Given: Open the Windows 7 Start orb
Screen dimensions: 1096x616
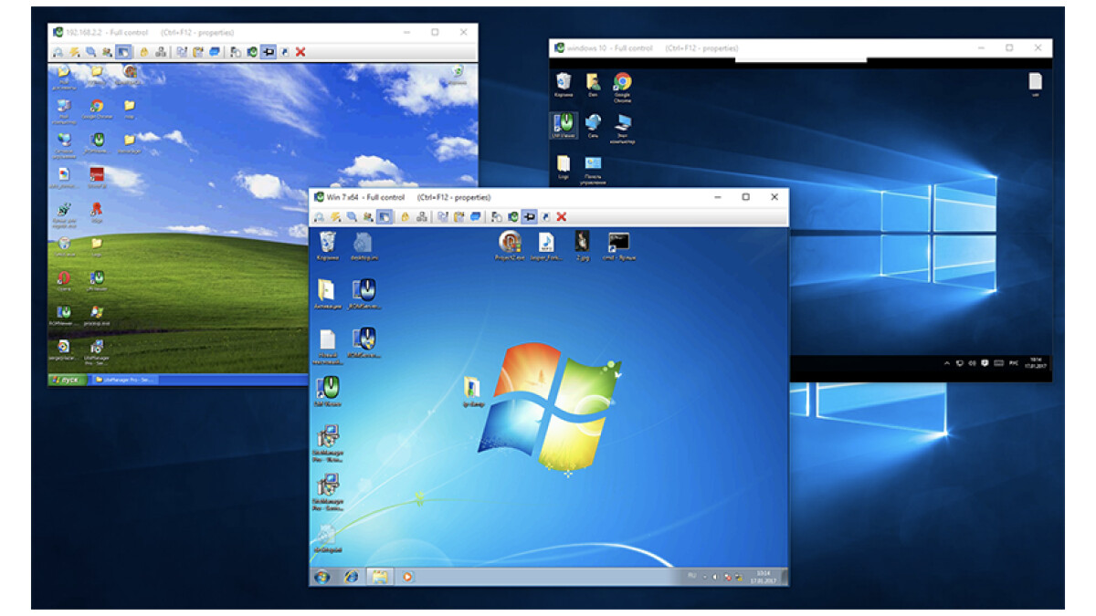Looking at the screenshot, I should tap(321, 577).
